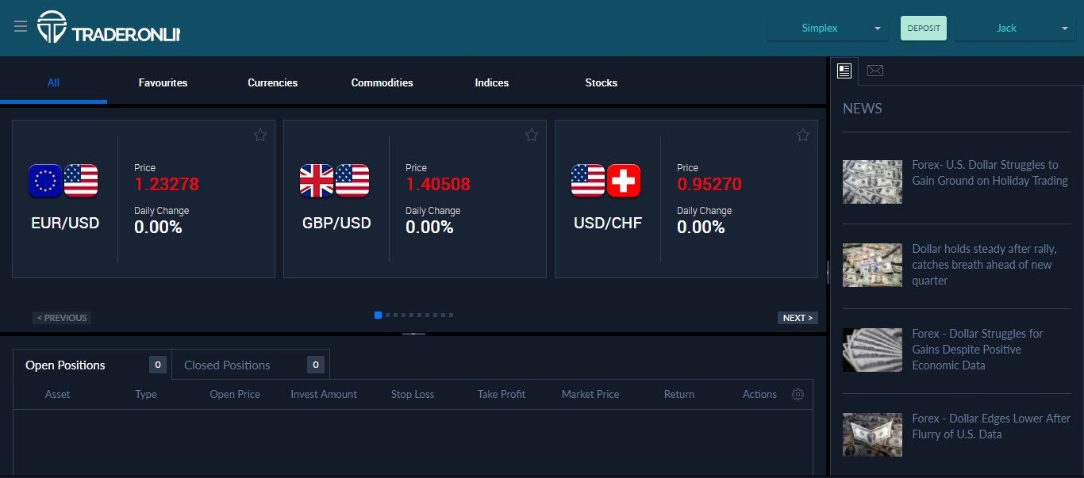This screenshot has width=1084, height=478.
Task: Click the EUR/USD asset name
Action: tap(65, 224)
